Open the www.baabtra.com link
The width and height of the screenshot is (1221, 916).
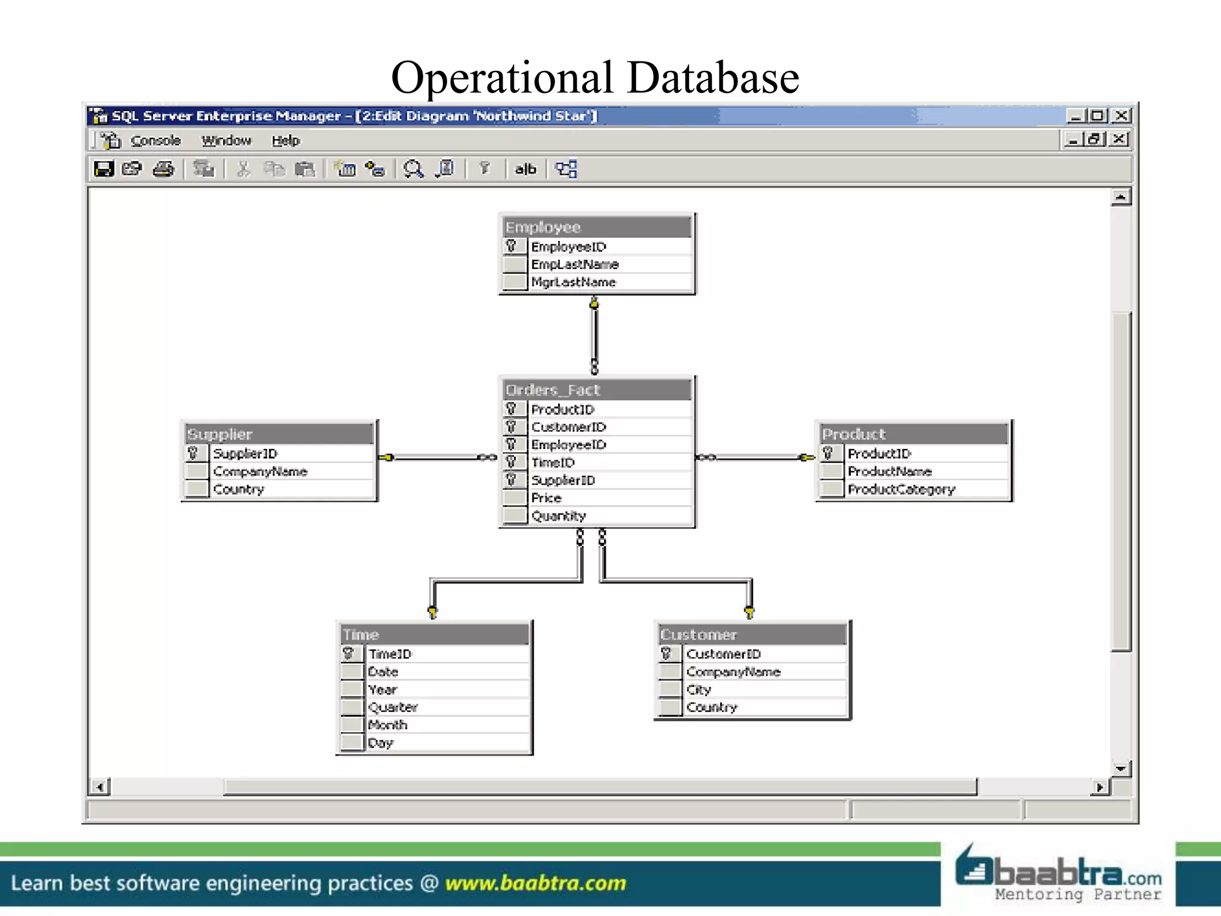pos(535,883)
